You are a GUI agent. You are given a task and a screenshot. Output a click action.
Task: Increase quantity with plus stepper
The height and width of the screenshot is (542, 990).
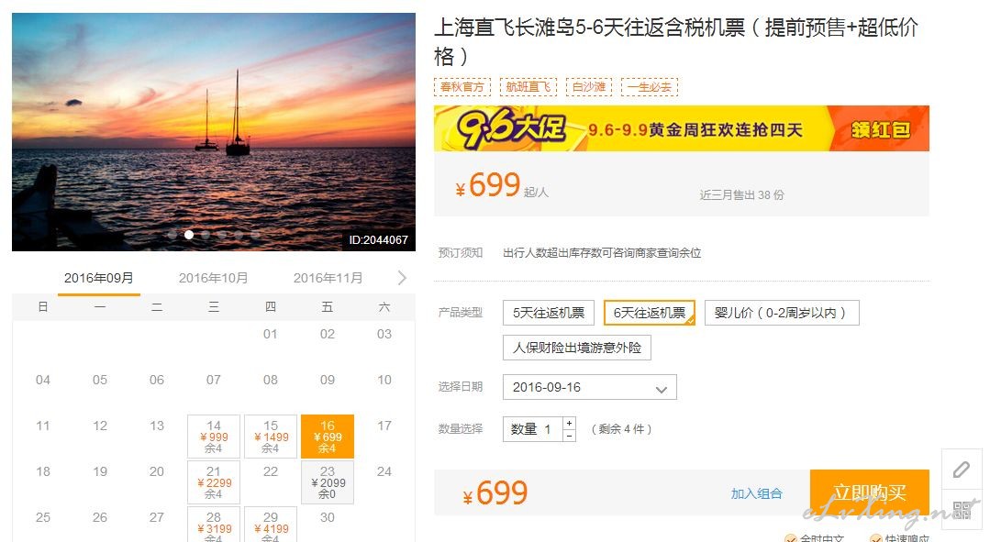click(x=570, y=424)
